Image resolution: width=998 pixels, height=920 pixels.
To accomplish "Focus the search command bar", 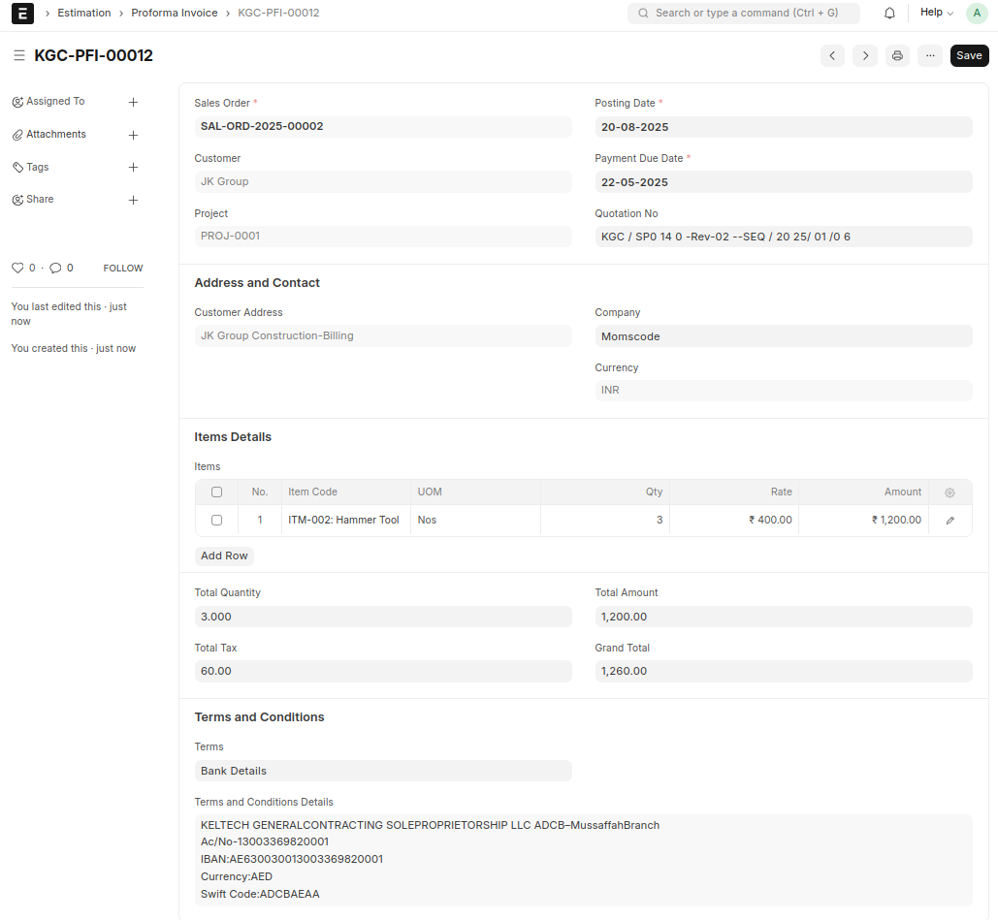I will pos(744,14).
